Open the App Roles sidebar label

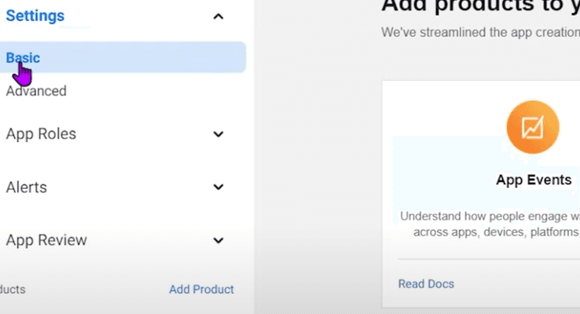pyautogui.click(x=41, y=134)
